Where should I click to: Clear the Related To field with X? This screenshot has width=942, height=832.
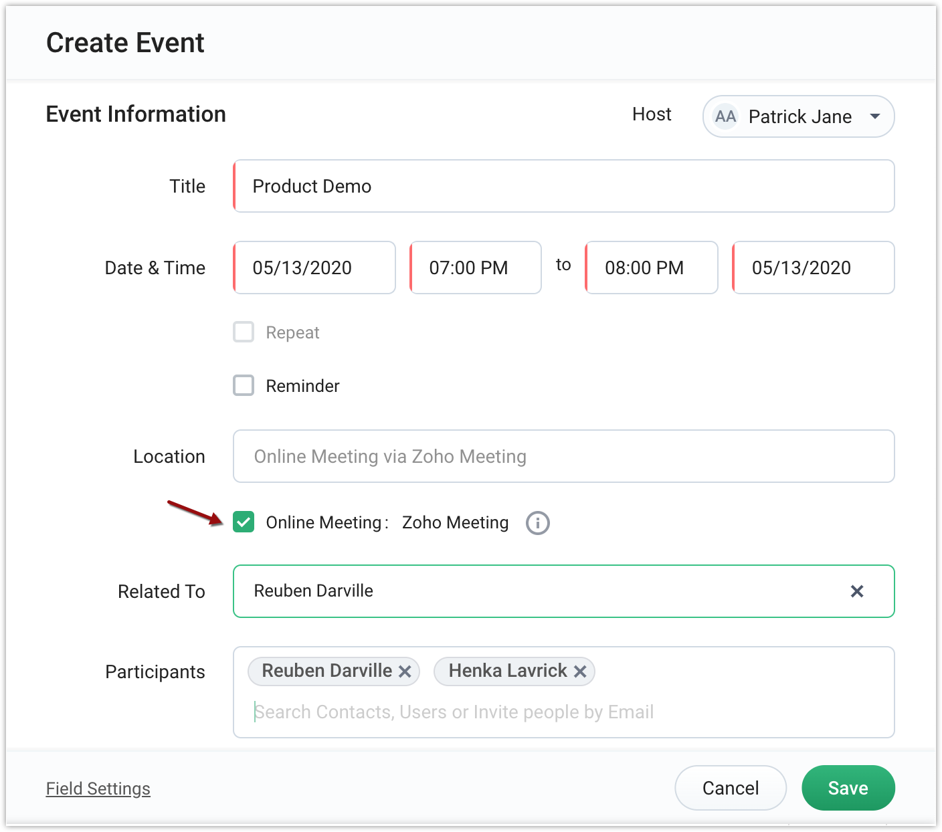pos(856,591)
